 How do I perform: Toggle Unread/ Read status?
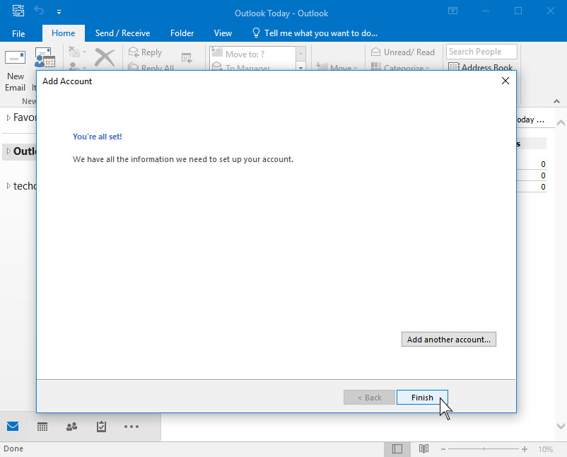click(402, 52)
